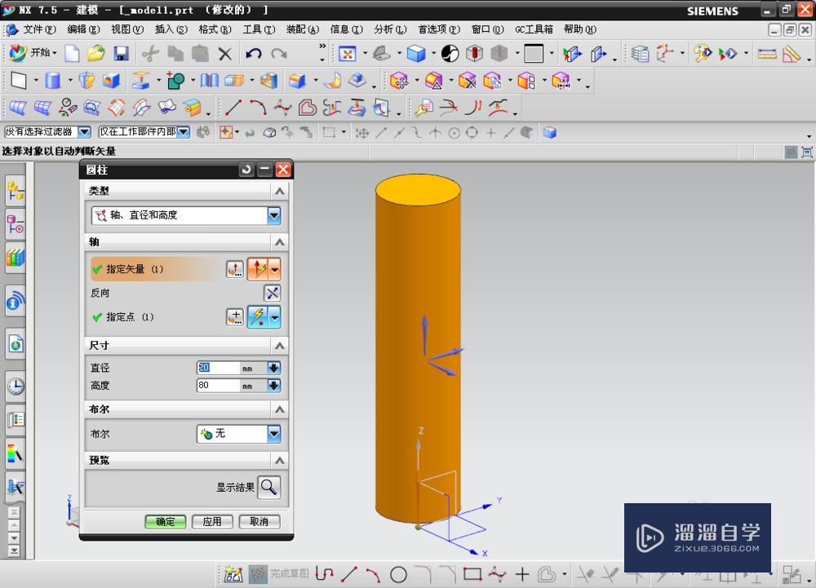Click the Line curve tool icon
Image resolution: width=816 pixels, height=588 pixels.
[x=233, y=108]
